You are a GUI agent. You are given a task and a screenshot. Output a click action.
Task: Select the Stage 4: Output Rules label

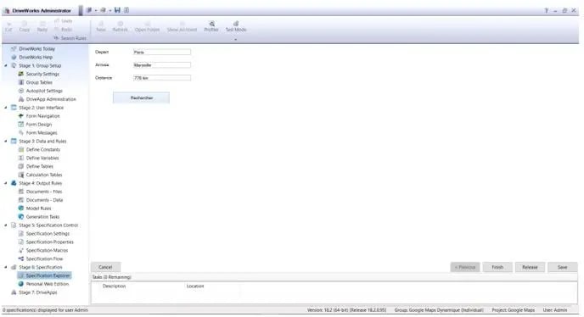pyautogui.click(x=40, y=183)
